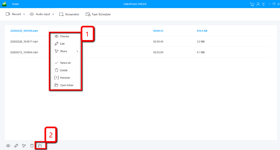The width and height of the screenshot is (280, 150).
Task: Choose Rename from the context menu
Action: pos(65,78)
